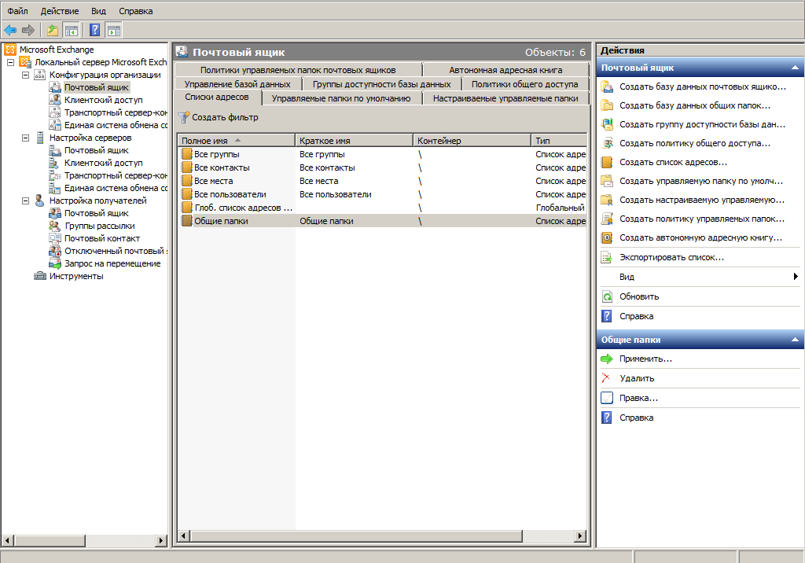Screen dimensions: 805x563
Task: Collapse the Конфигурация организации tree node
Action: pyautogui.click(x=25, y=75)
